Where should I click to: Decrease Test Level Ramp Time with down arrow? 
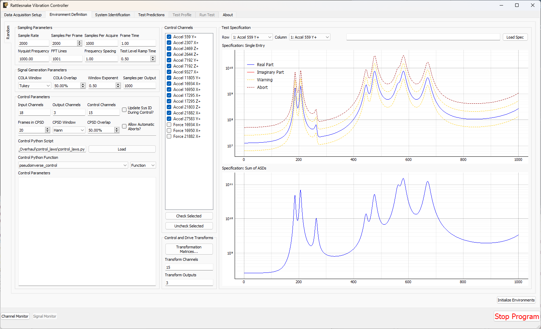tap(153, 60)
